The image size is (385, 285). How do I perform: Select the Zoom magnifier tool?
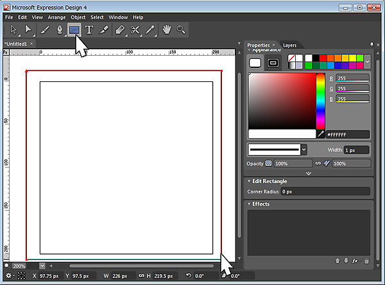click(x=181, y=29)
